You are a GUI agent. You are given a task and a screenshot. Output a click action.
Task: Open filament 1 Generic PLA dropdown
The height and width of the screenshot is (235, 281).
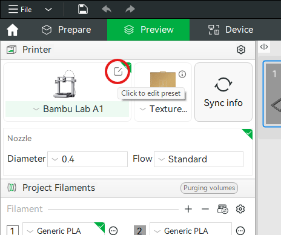[64, 230]
